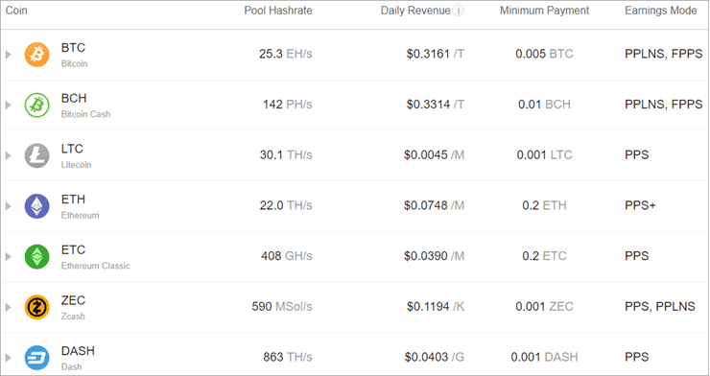Viewport: 710px width, 376px height.
Task: Click the Minimum Payment column header
Action: 544,11
